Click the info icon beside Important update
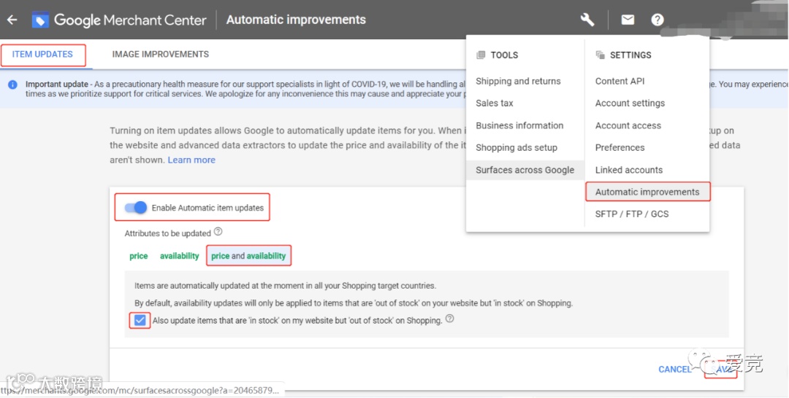The image size is (789, 398). point(12,85)
